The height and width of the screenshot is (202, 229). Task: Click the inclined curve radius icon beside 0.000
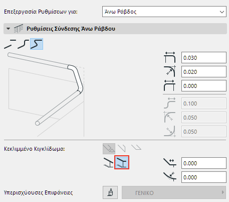point(169,177)
